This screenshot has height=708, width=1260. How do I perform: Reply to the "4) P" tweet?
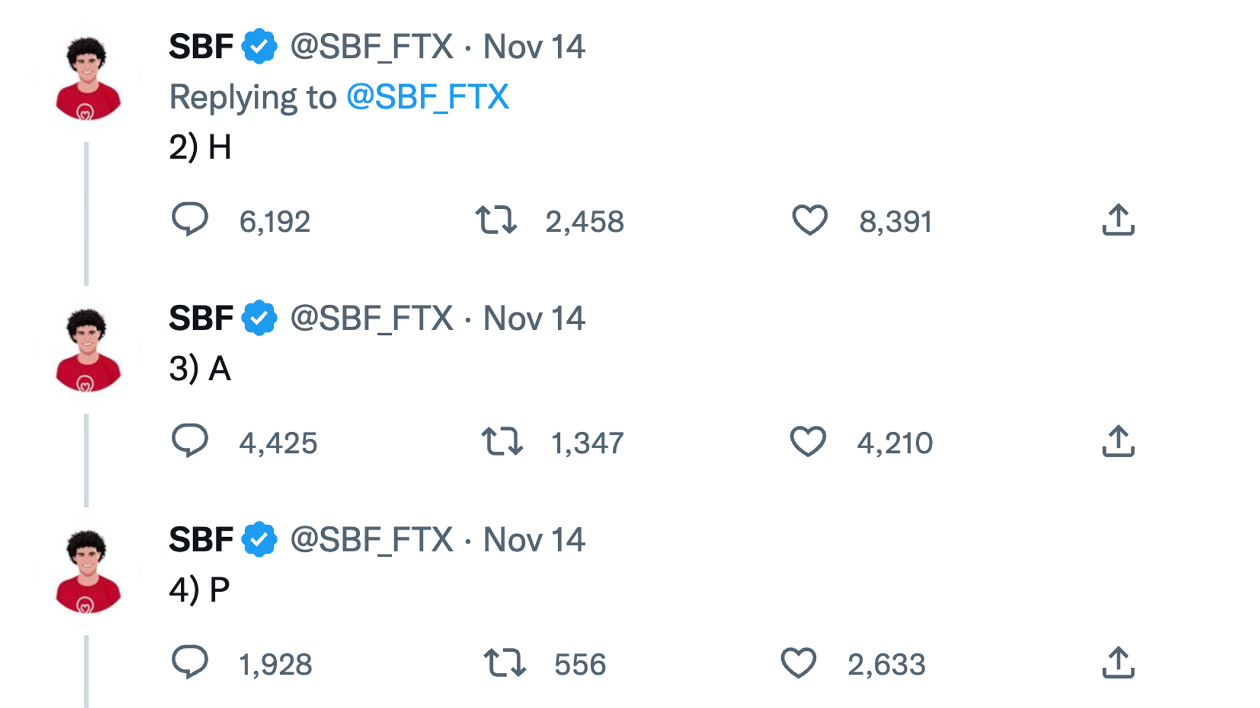[189, 662]
